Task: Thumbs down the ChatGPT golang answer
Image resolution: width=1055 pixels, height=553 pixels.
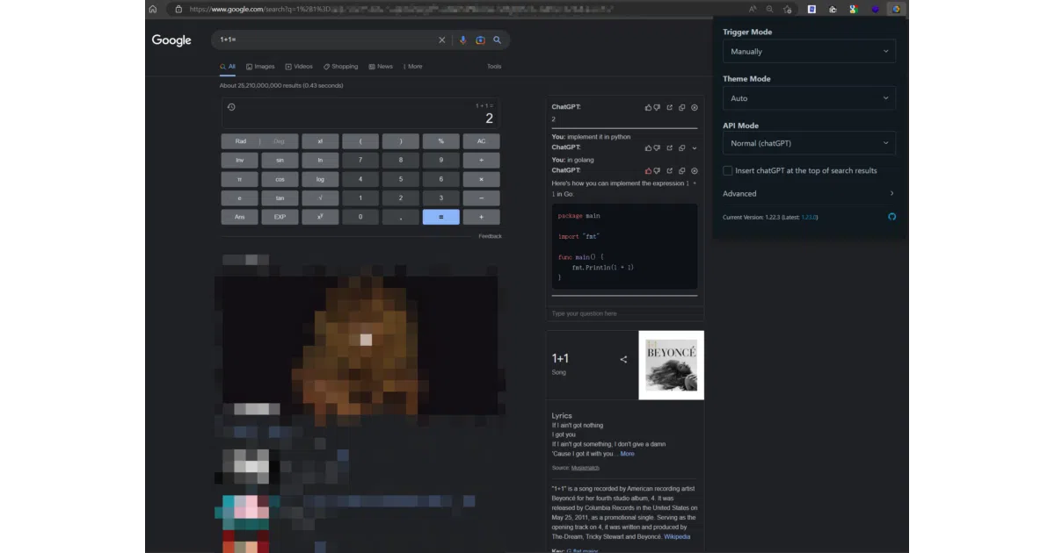Action: [657, 171]
